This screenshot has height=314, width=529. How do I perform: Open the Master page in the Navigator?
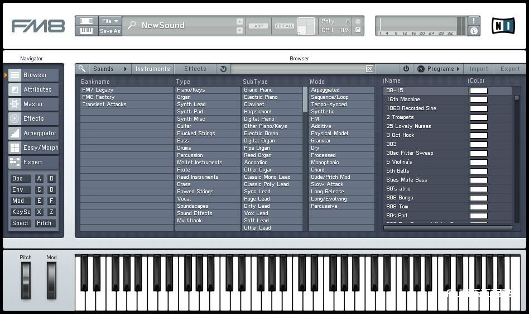point(33,104)
